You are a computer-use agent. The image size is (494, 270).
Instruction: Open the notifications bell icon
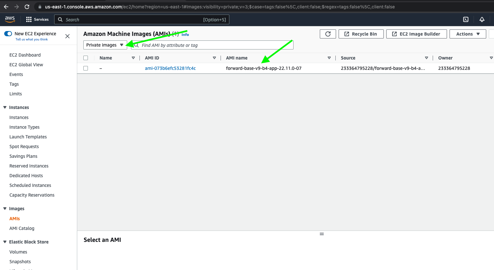(x=482, y=19)
